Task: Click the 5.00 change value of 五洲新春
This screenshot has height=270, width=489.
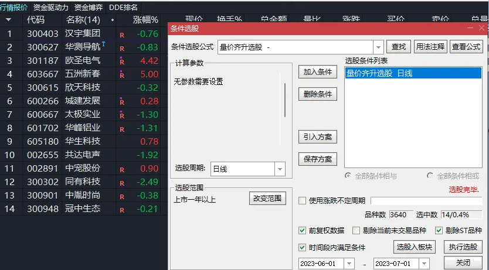Action: 150,74
